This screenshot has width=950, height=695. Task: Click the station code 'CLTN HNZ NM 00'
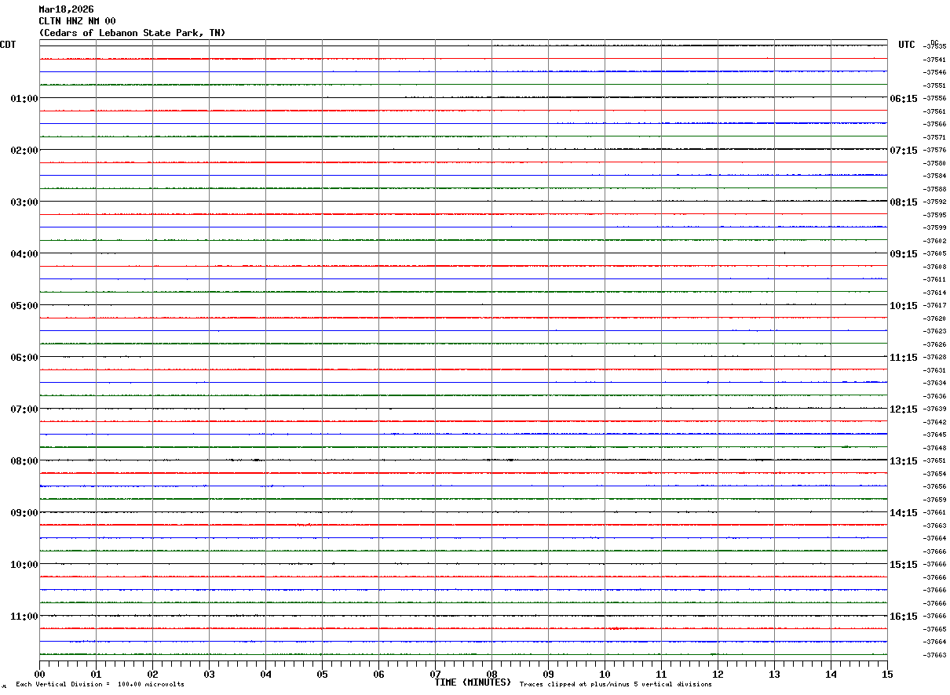(x=77, y=21)
